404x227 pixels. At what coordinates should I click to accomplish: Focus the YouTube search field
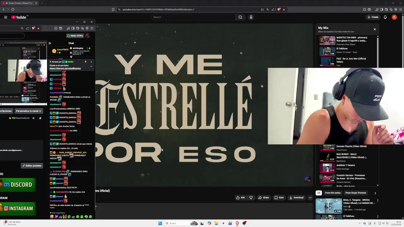(x=193, y=17)
